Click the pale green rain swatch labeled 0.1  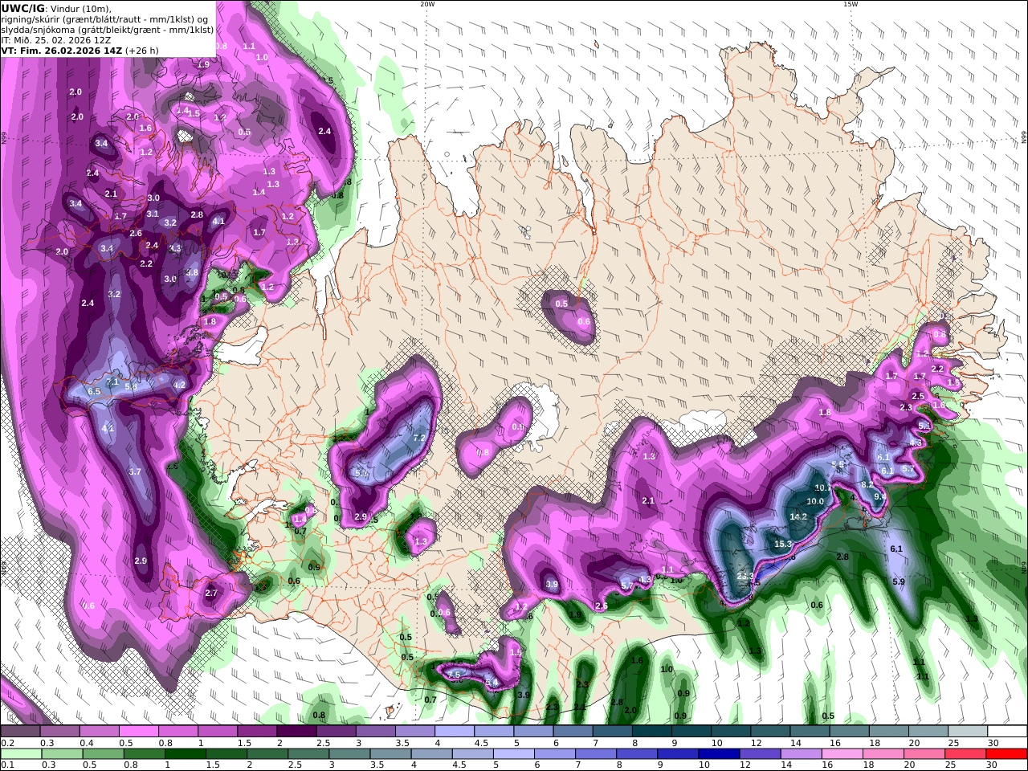click(20, 754)
